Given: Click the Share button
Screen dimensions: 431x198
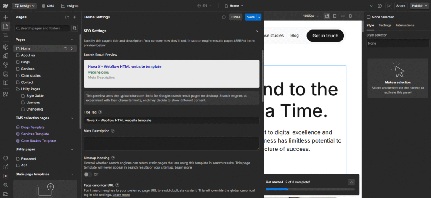Looking at the screenshot, I should coord(401,6).
